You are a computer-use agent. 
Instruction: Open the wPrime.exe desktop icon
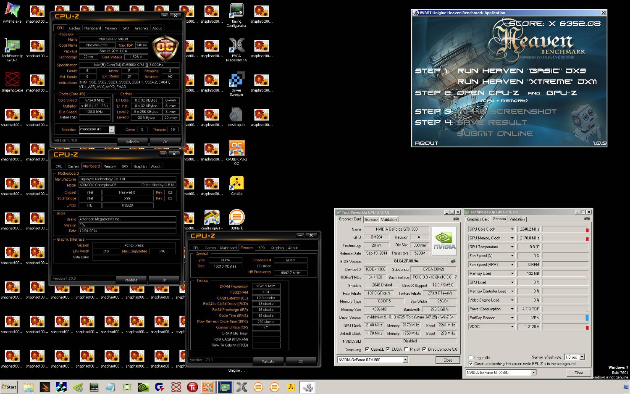(x=12, y=13)
